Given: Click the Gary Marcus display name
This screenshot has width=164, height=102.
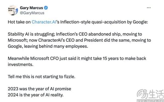Looking at the screenshot, I should coord(31,8).
